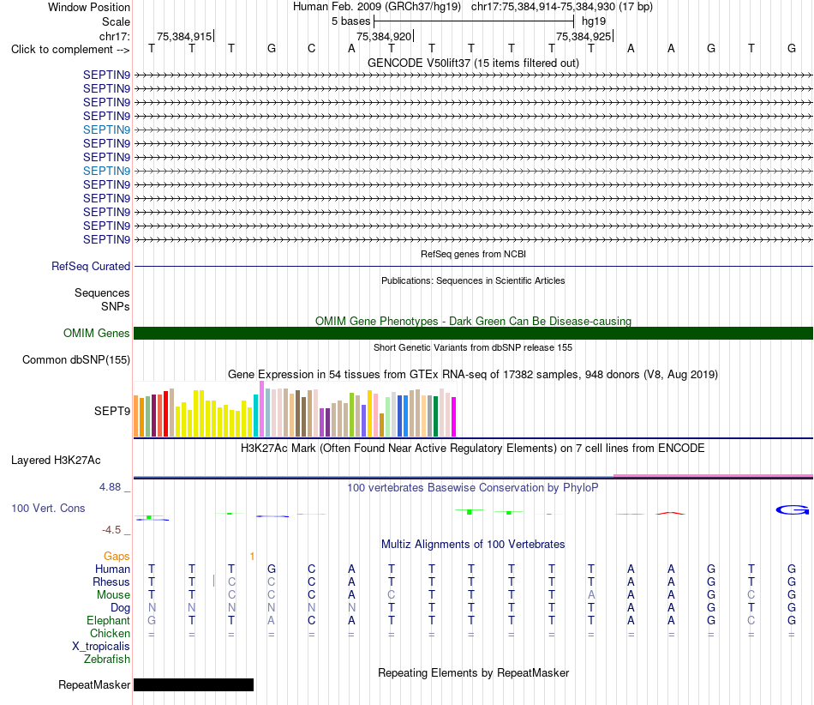Click the '100 Vert. Cons' track label
Screen dimensions: 814x705
[x=48, y=508]
